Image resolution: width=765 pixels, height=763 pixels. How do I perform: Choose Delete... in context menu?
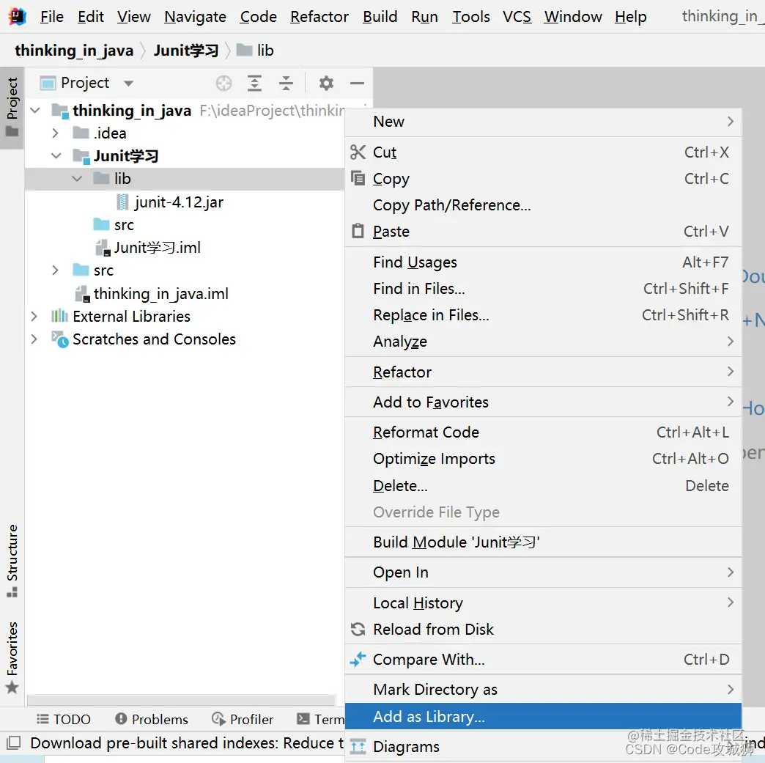point(543,486)
